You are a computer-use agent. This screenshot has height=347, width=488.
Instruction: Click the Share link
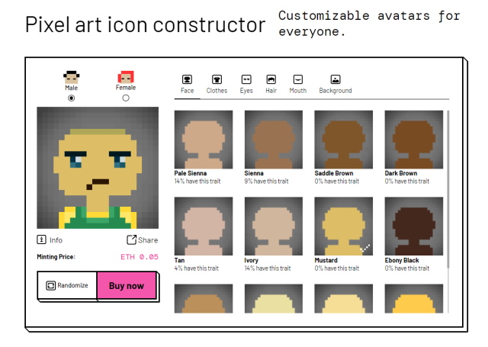[142, 239]
